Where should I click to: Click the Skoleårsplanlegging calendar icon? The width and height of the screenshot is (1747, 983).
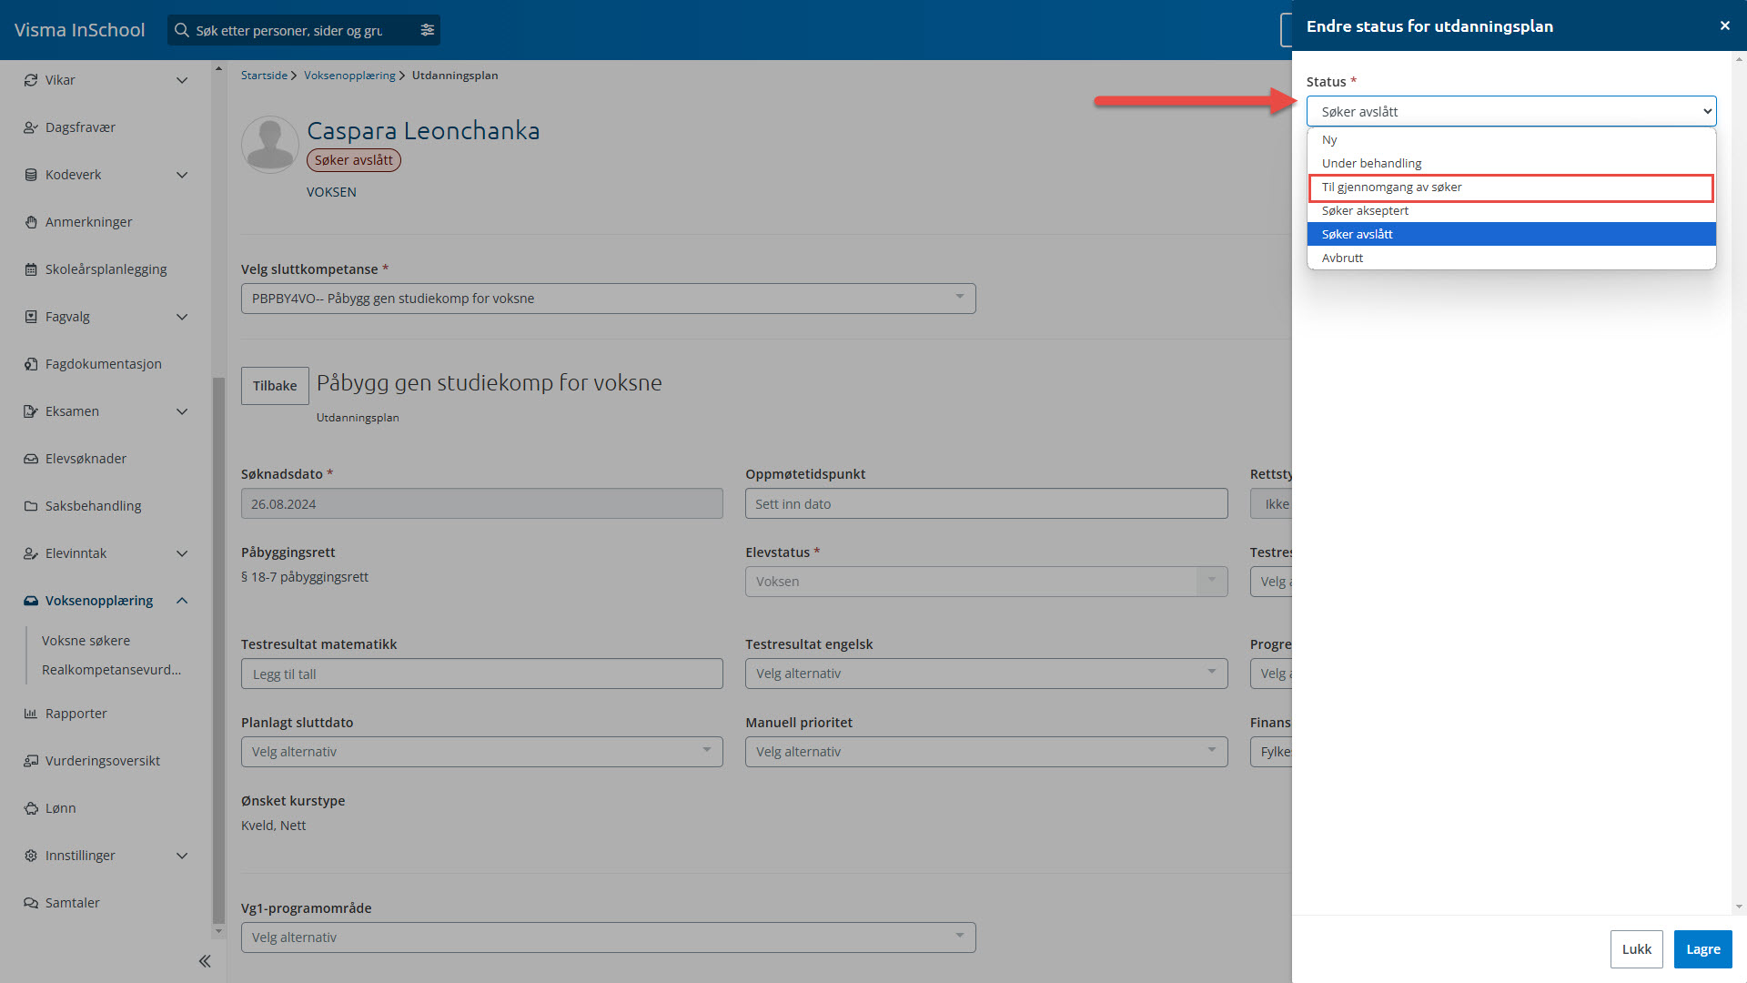point(31,269)
